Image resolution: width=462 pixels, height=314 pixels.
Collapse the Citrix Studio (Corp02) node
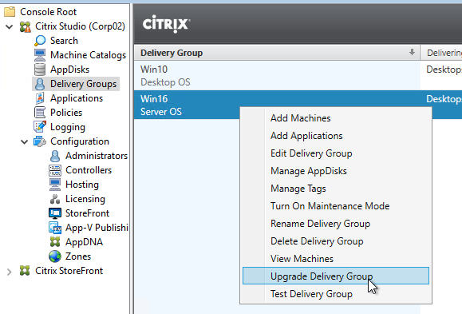10,27
